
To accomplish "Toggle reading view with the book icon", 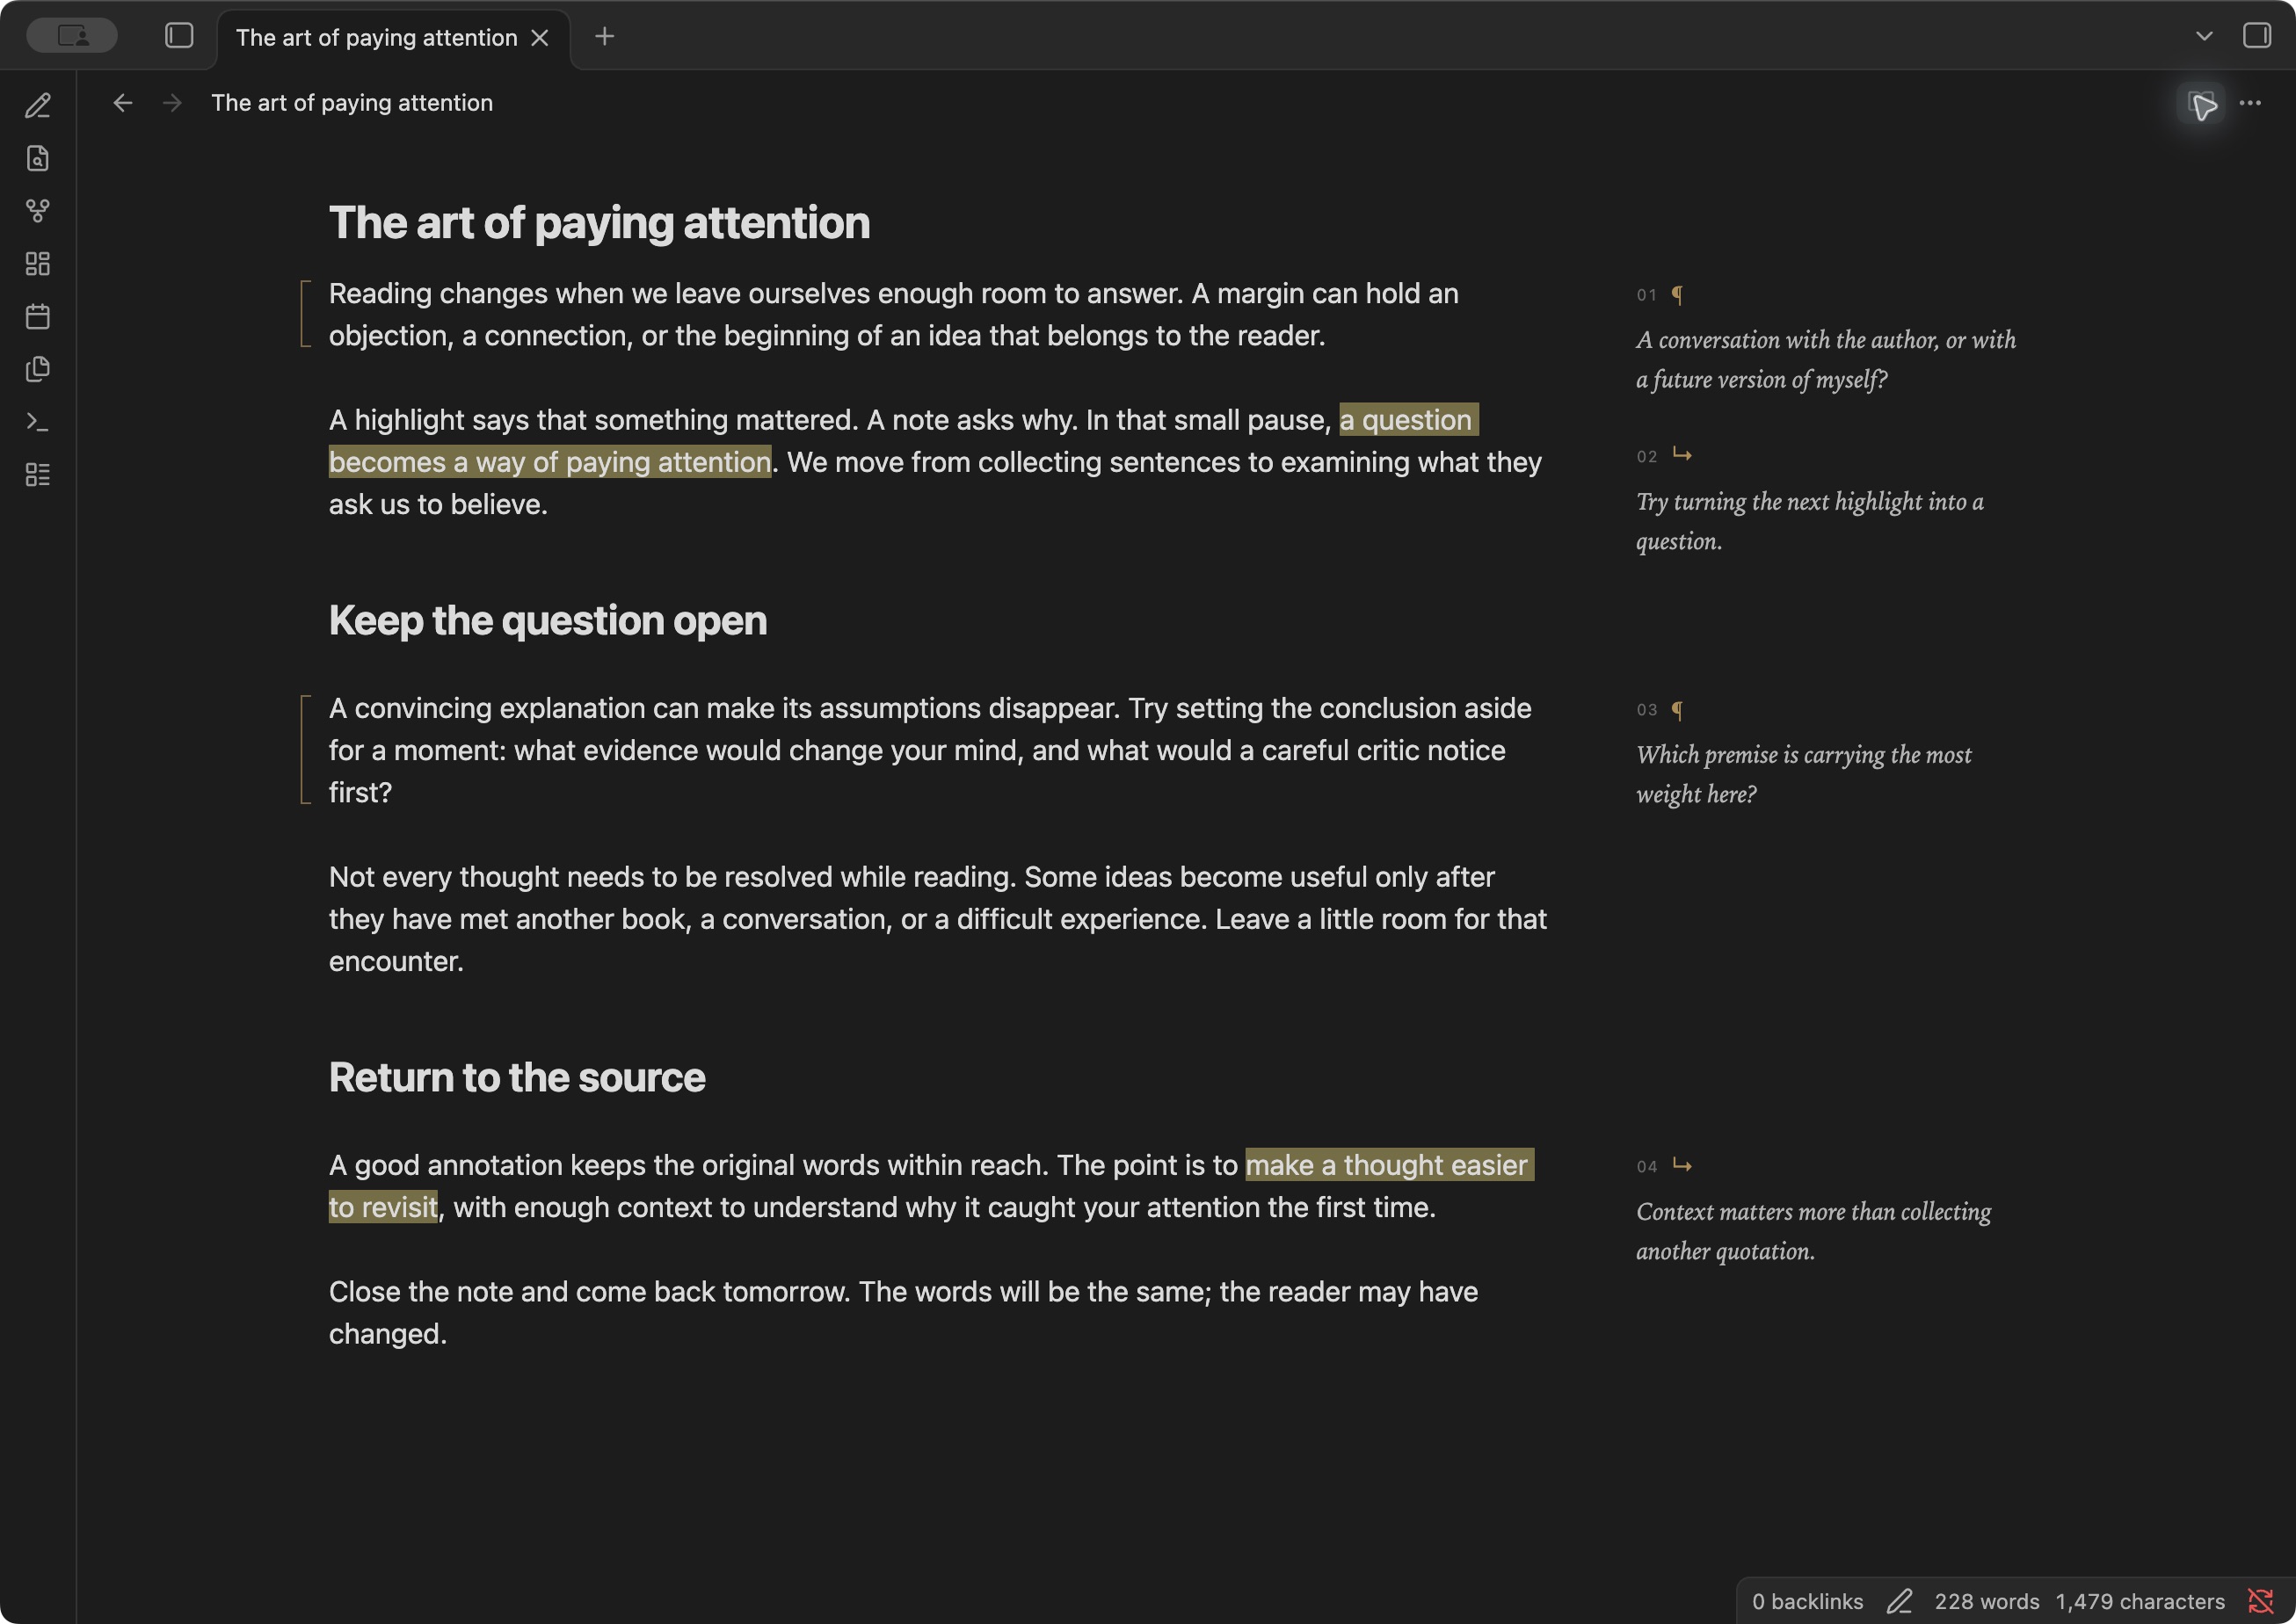I will [x=2202, y=104].
